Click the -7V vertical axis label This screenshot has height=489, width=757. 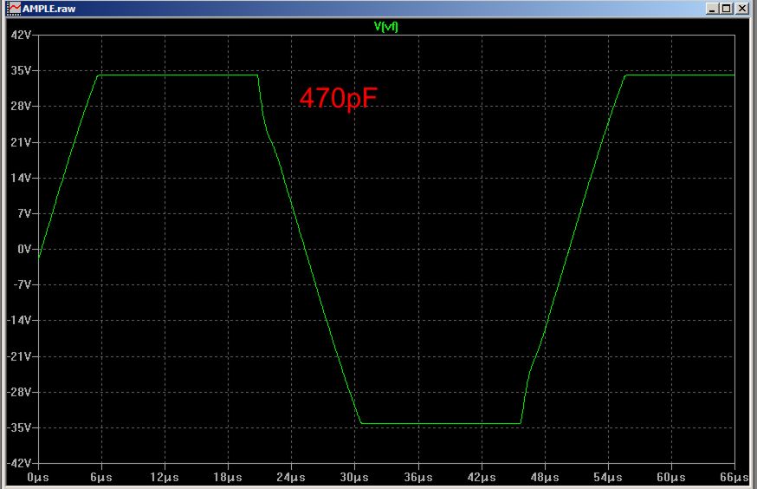coord(23,284)
